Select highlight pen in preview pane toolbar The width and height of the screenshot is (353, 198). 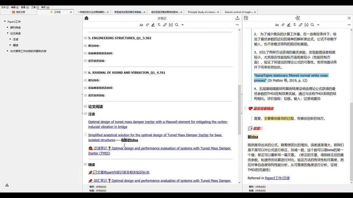click(289, 25)
